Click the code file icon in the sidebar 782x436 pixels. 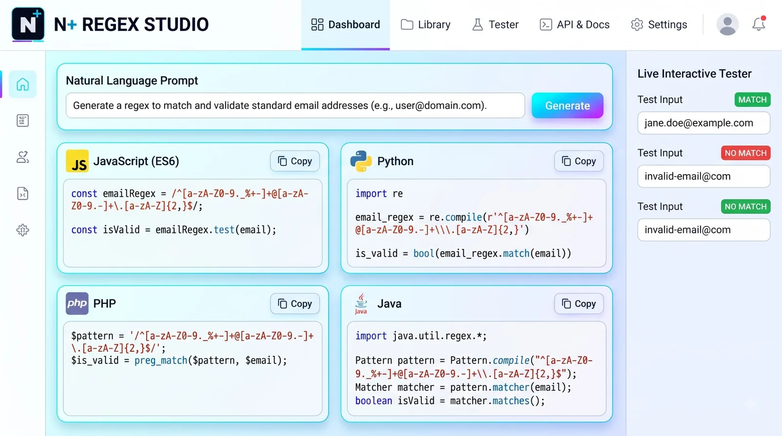point(22,194)
